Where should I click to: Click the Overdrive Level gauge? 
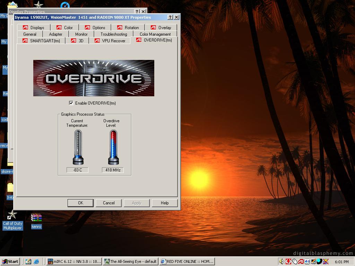113,147
